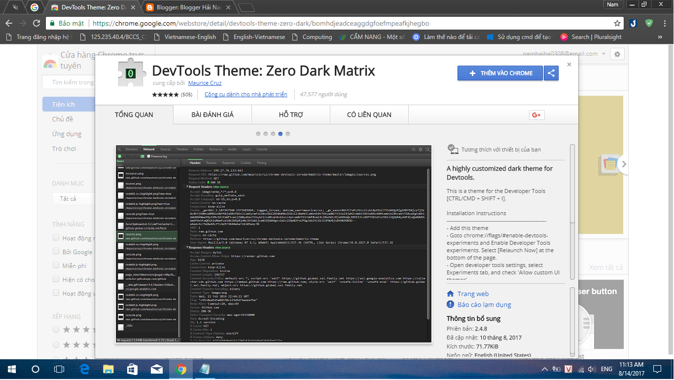Image resolution: width=674 pixels, height=380 pixels.
Task: Click the home icon next to Trang web
Action: (450, 294)
